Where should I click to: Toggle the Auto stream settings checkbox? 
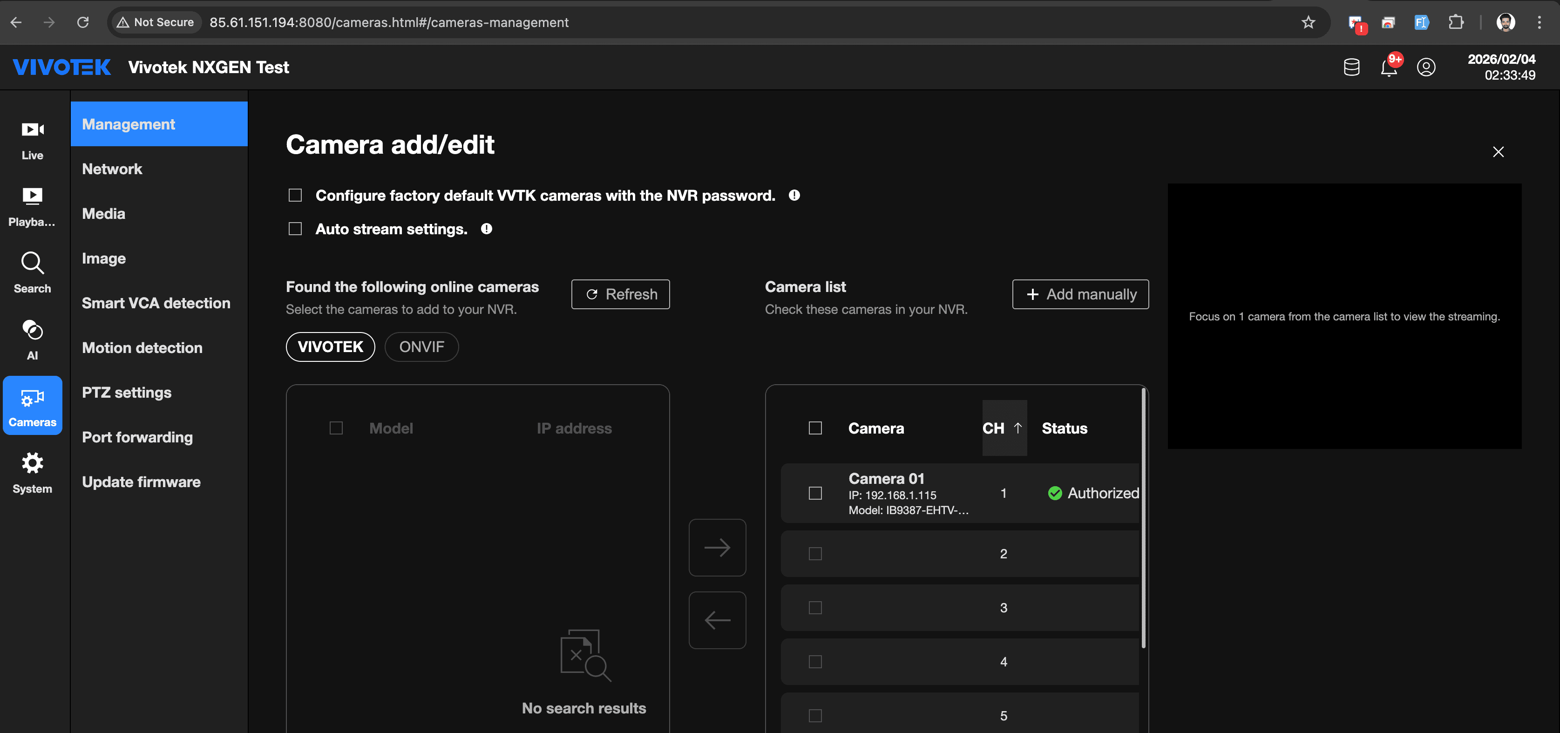coord(295,229)
